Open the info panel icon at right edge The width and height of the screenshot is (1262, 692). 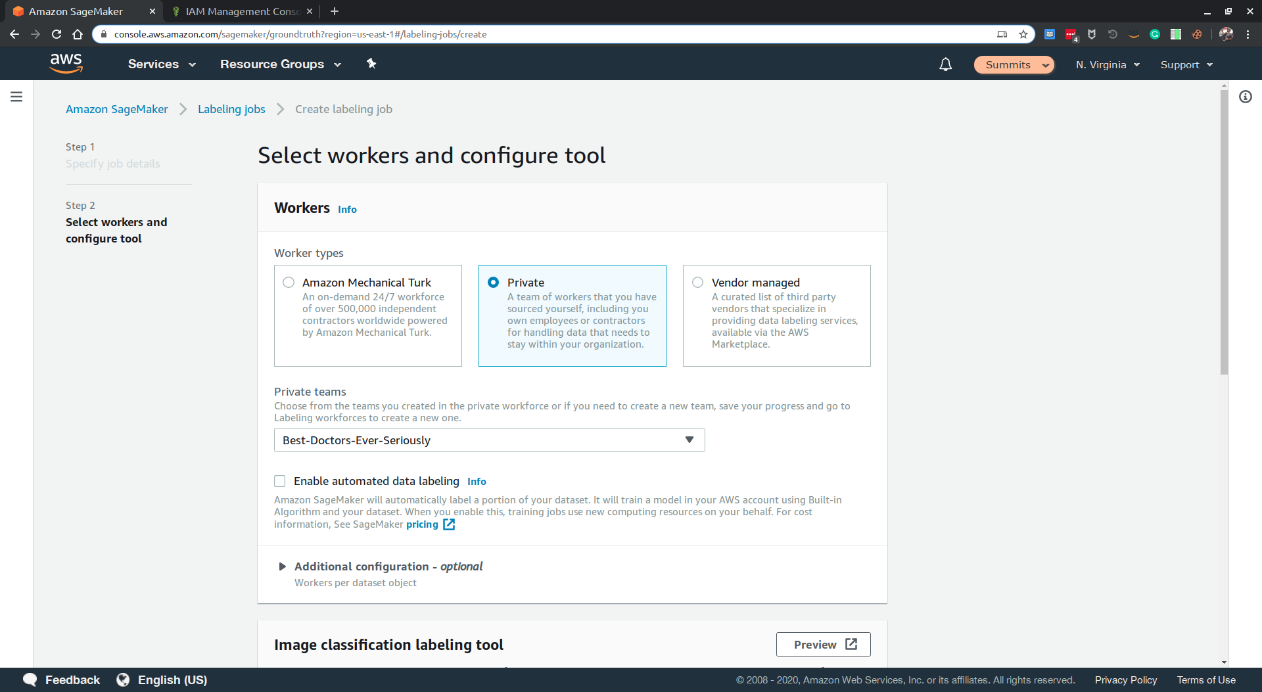pos(1246,97)
